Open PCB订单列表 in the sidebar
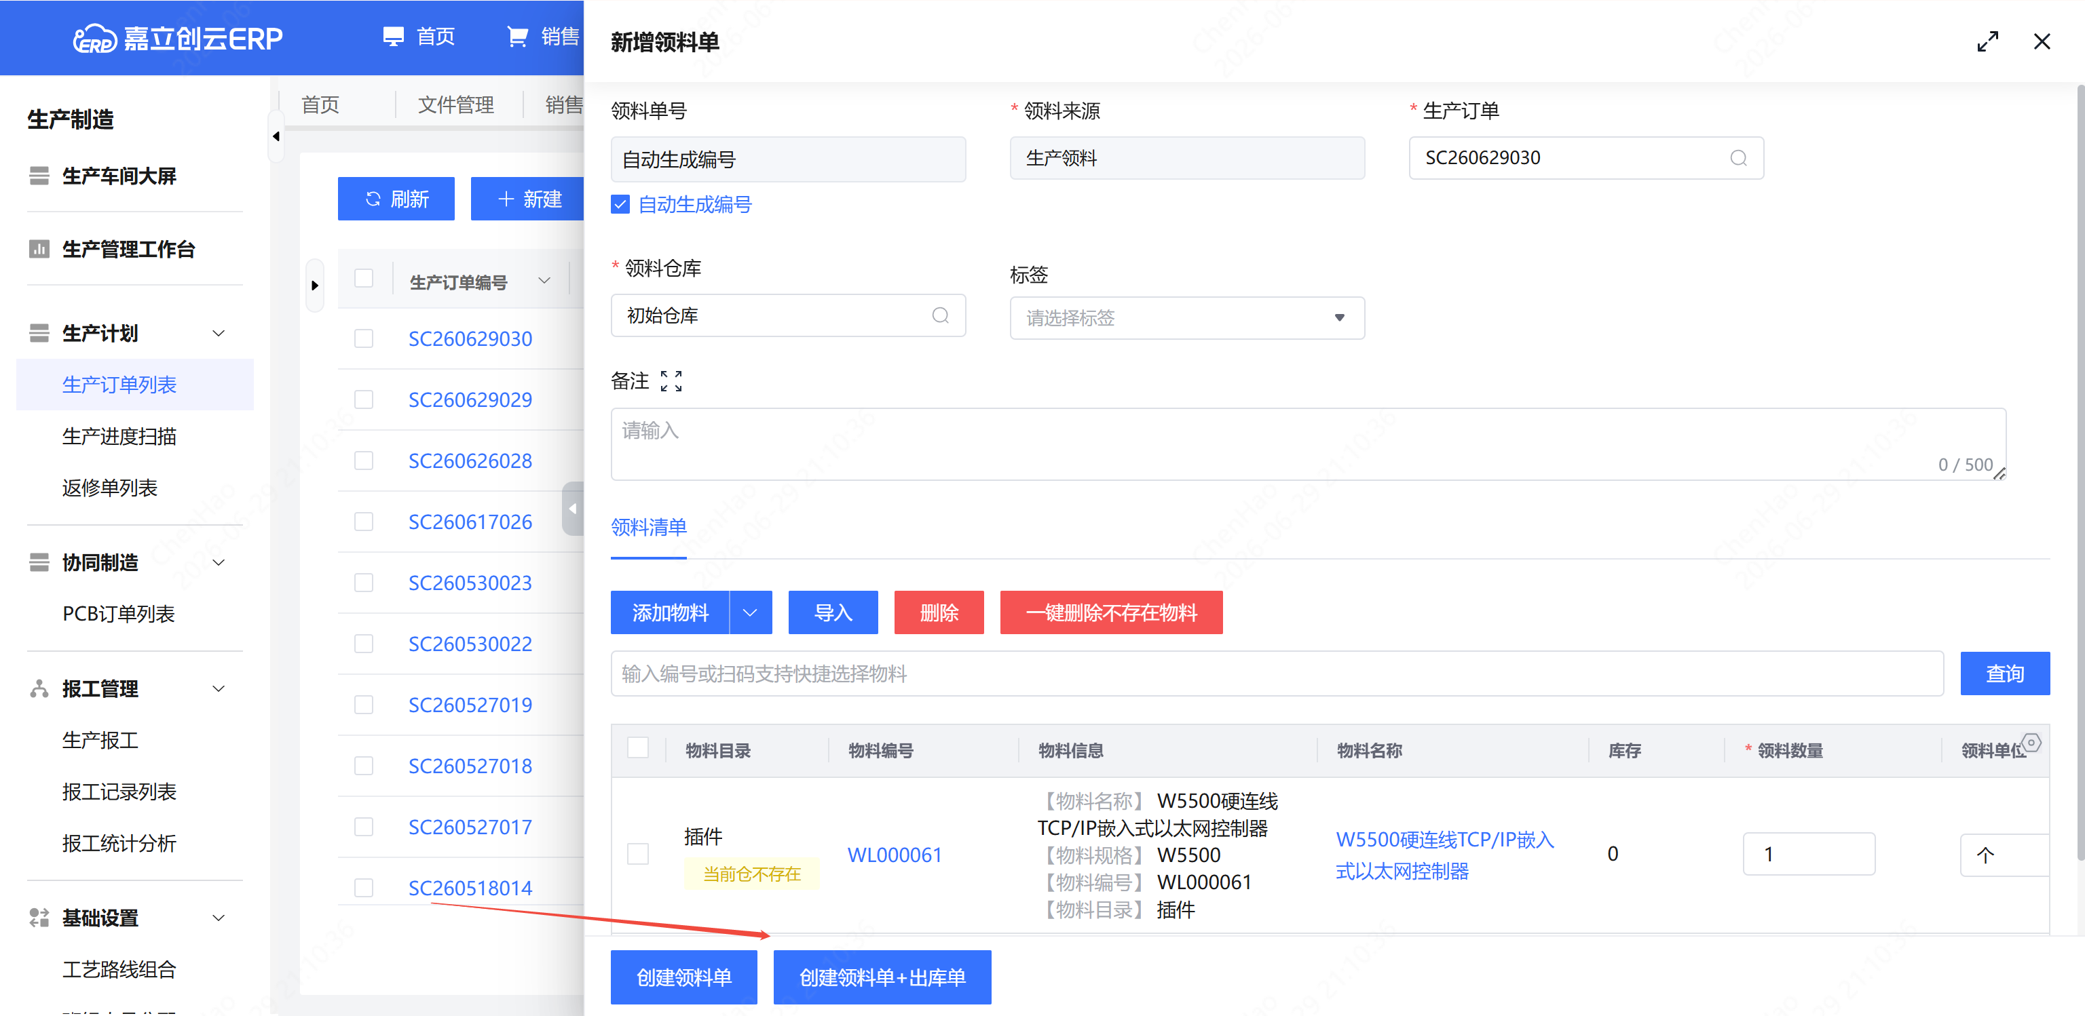Image resolution: width=2085 pixels, height=1016 pixels. coord(118,614)
